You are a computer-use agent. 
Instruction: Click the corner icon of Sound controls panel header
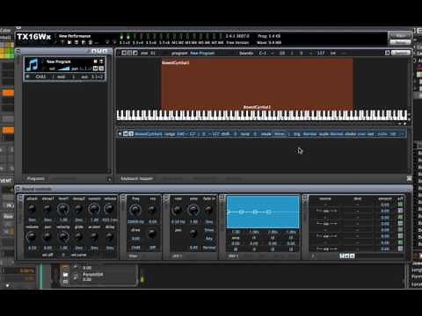pos(18,189)
